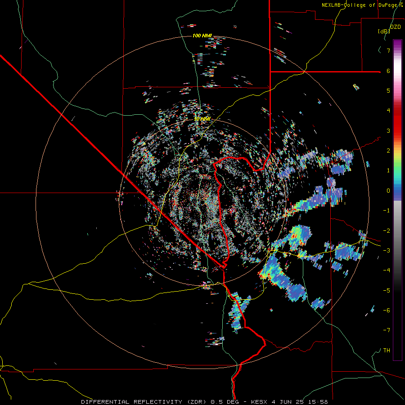405x405 pixels.
Task: Click the 'KESX' radar site identifier
Action: [x=260, y=402]
